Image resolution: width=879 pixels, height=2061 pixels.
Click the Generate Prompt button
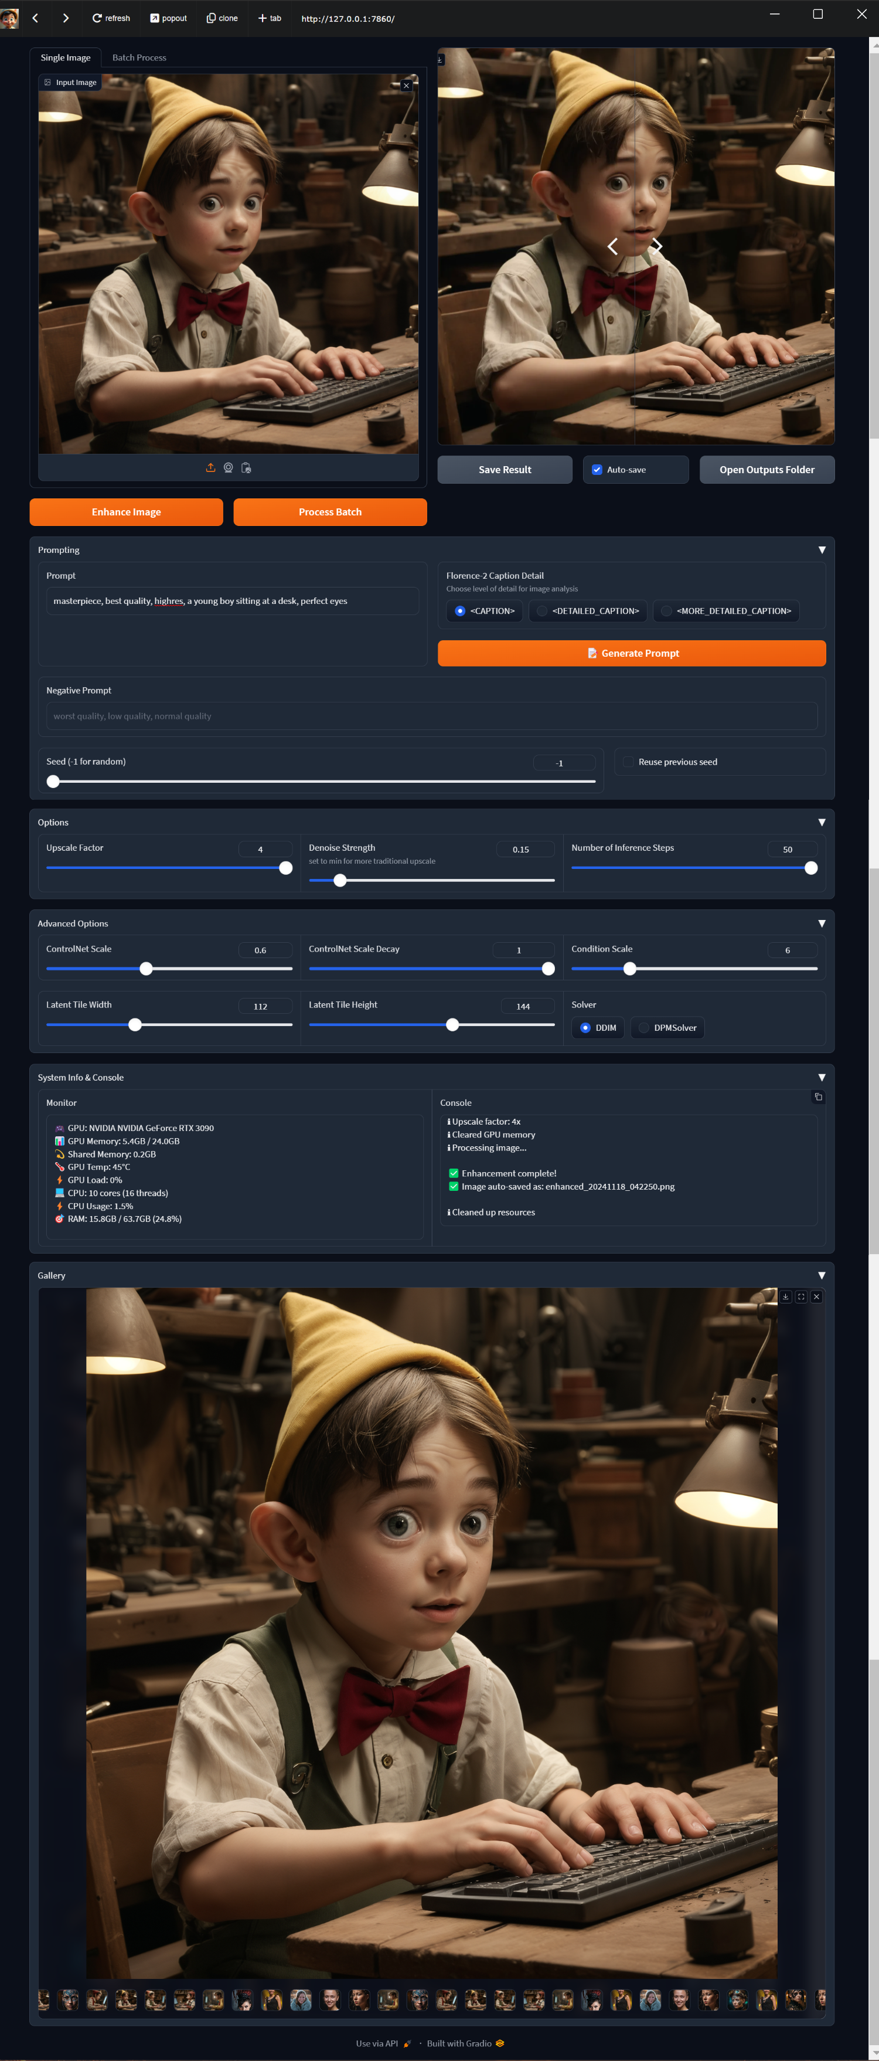click(632, 653)
